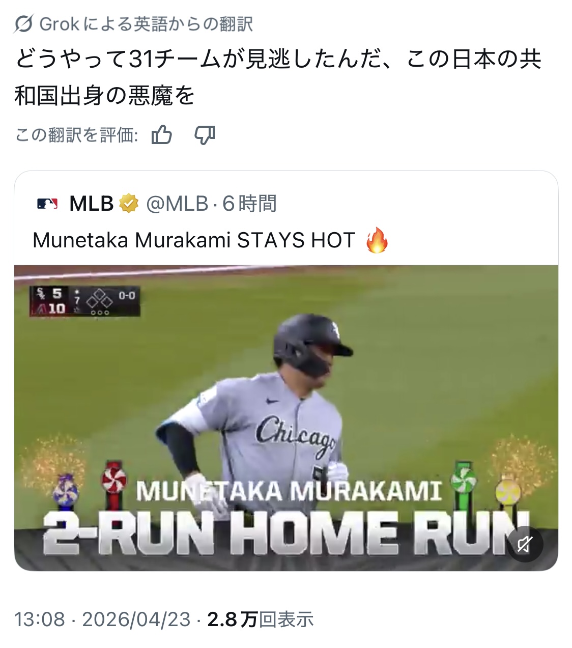Open the MLB account name
This screenshot has width=572, height=648.
pos(91,204)
